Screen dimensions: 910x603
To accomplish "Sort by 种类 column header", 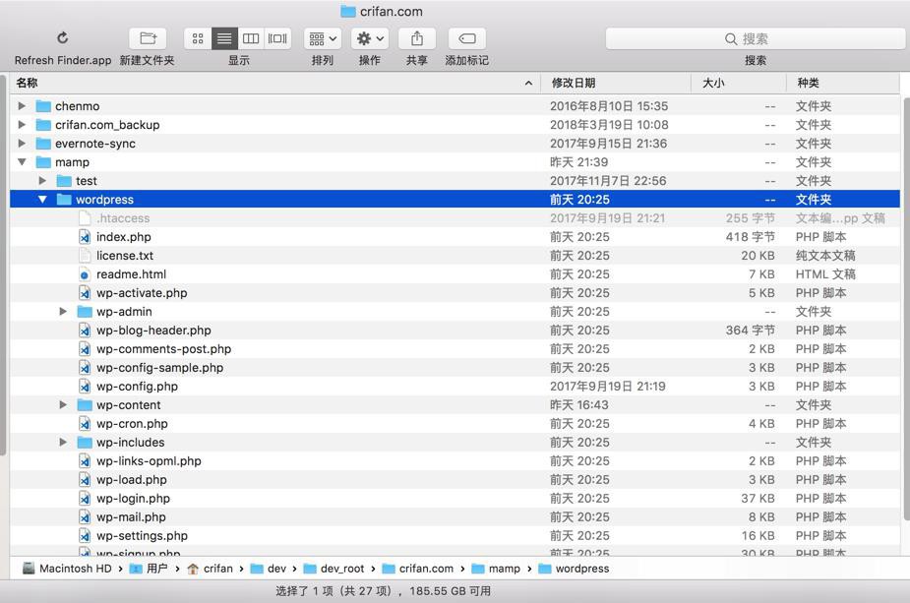I will (843, 83).
